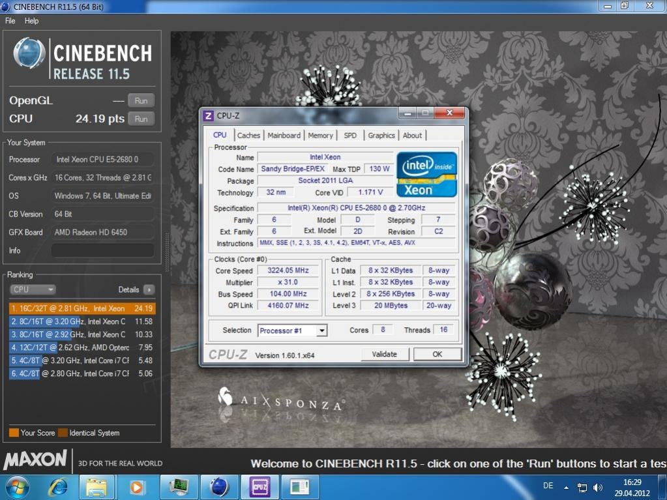Click the MAXON logo
This screenshot has width=667, height=500.
pyautogui.click(x=35, y=460)
